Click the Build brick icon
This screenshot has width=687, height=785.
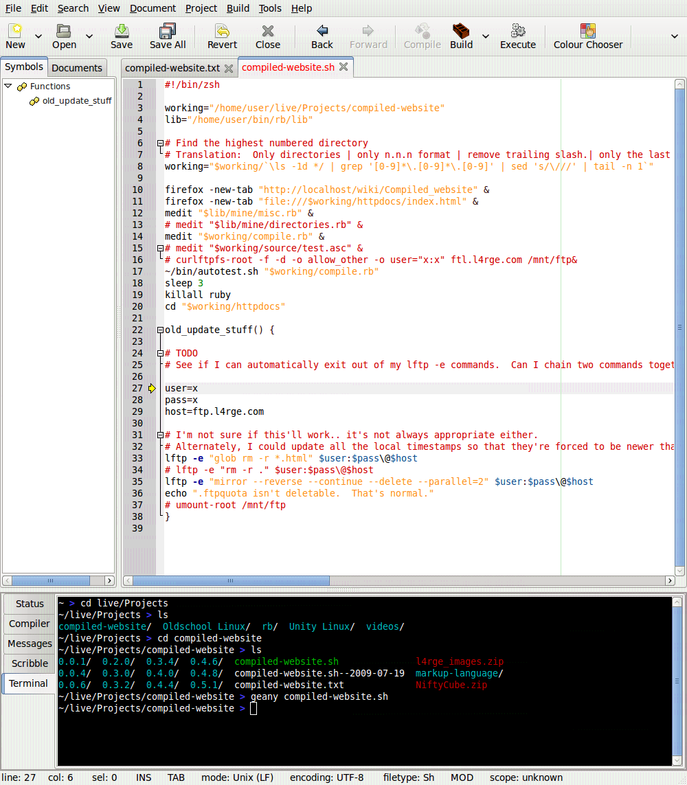(461, 31)
